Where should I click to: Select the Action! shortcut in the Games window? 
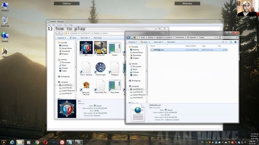coord(115,49)
